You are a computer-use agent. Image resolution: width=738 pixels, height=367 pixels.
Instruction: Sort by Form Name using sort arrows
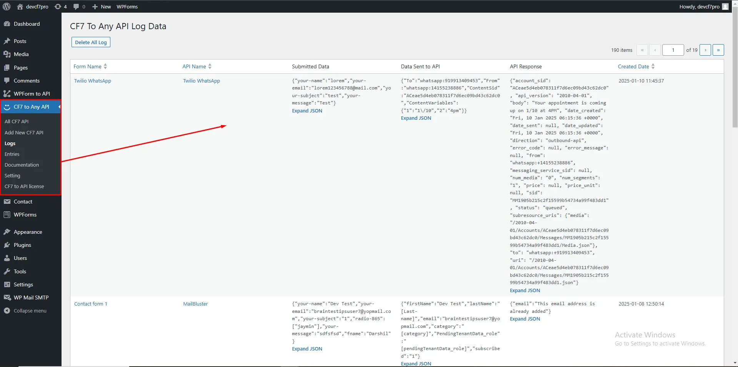pos(105,66)
